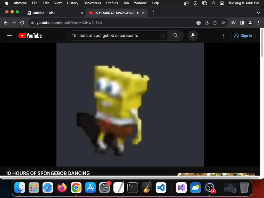This screenshot has width=264, height=198.
Task: Open System Settings from the Dock
Action: (104, 187)
